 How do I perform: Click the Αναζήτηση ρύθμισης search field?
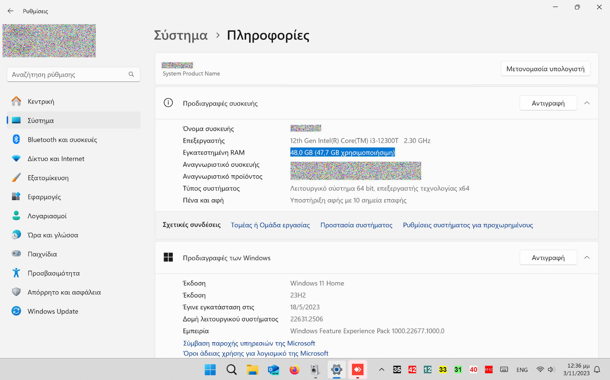[69, 75]
